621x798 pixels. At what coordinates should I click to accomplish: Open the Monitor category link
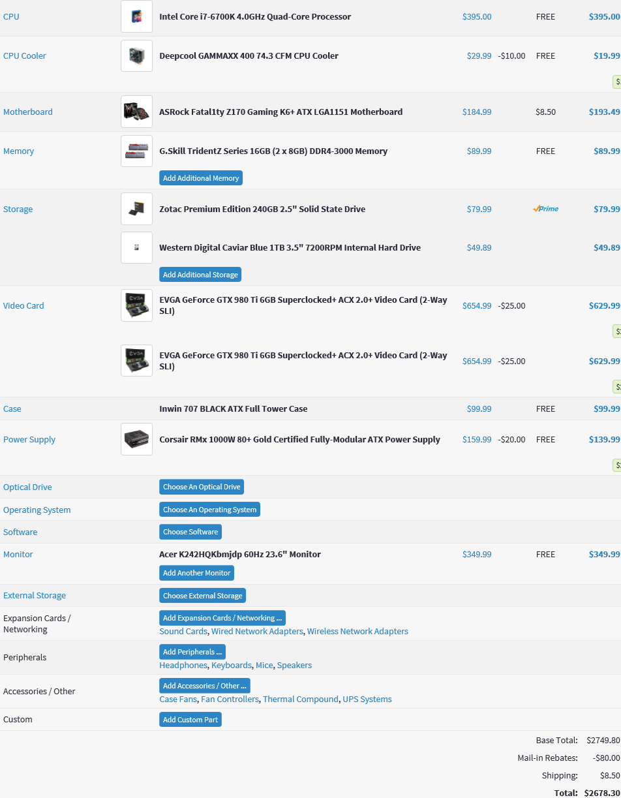pyautogui.click(x=18, y=554)
